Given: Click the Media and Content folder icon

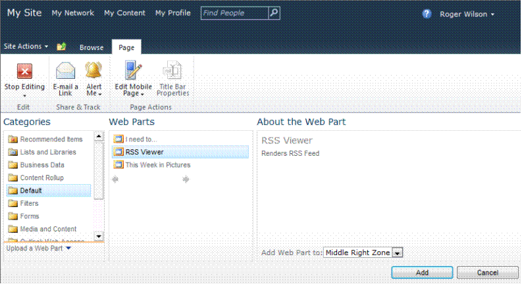Looking at the screenshot, I should click(x=13, y=229).
